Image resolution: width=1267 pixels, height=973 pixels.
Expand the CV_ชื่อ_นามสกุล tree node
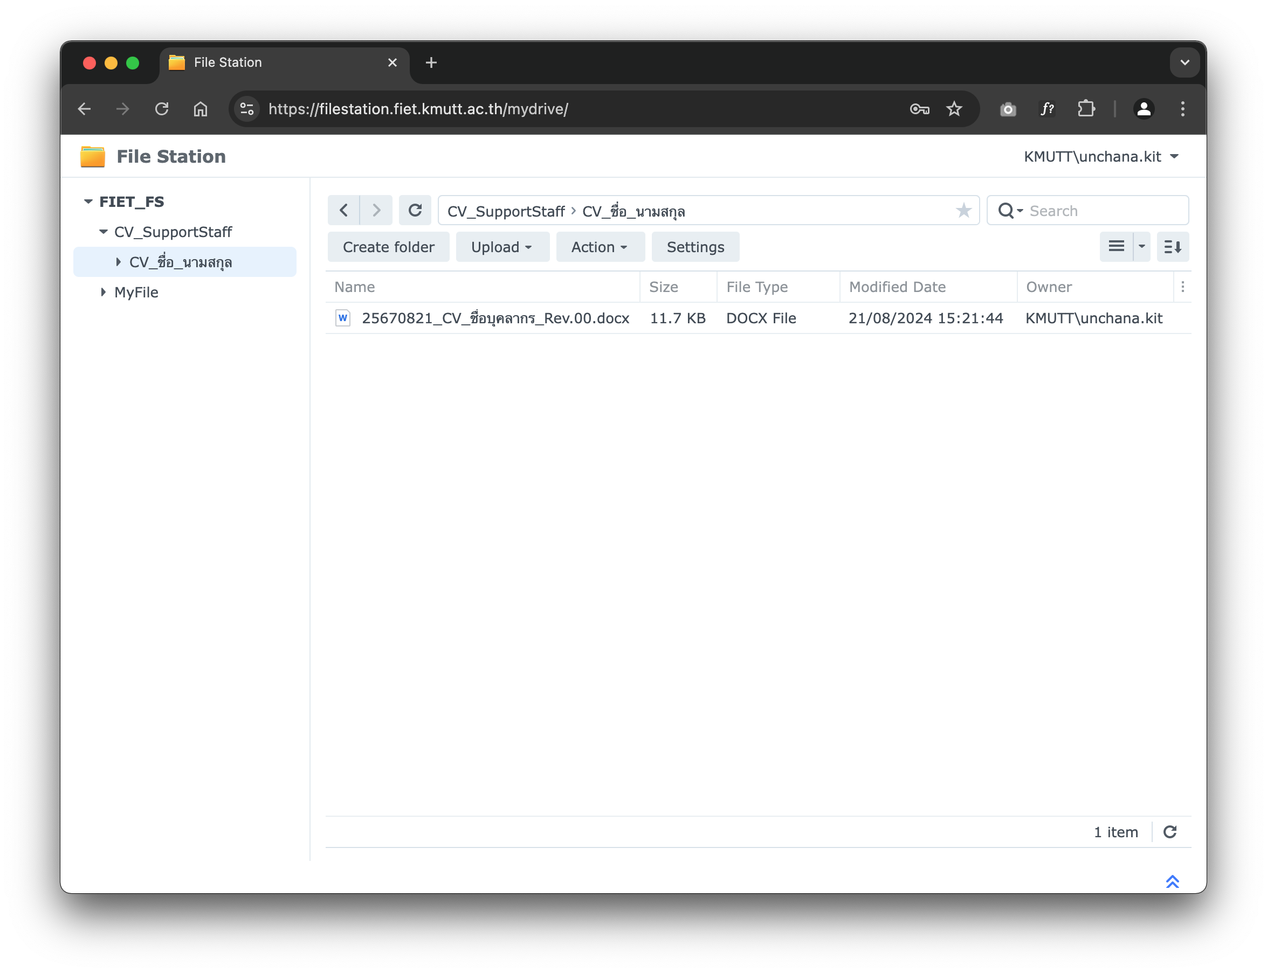click(x=118, y=262)
